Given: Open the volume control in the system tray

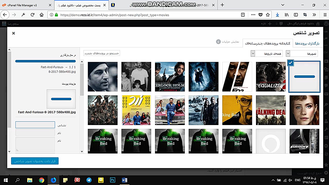Looking at the screenshot, I should [290, 180].
